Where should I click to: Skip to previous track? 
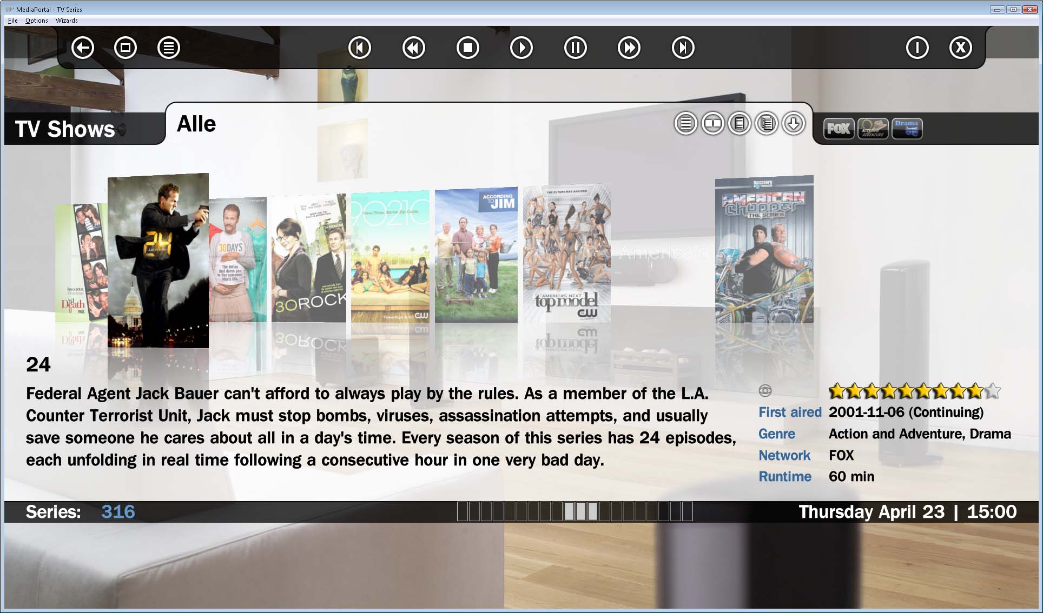click(x=360, y=48)
